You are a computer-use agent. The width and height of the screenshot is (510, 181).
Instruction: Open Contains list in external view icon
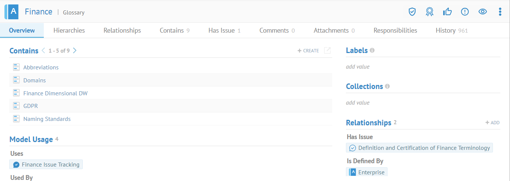(327, 51)
